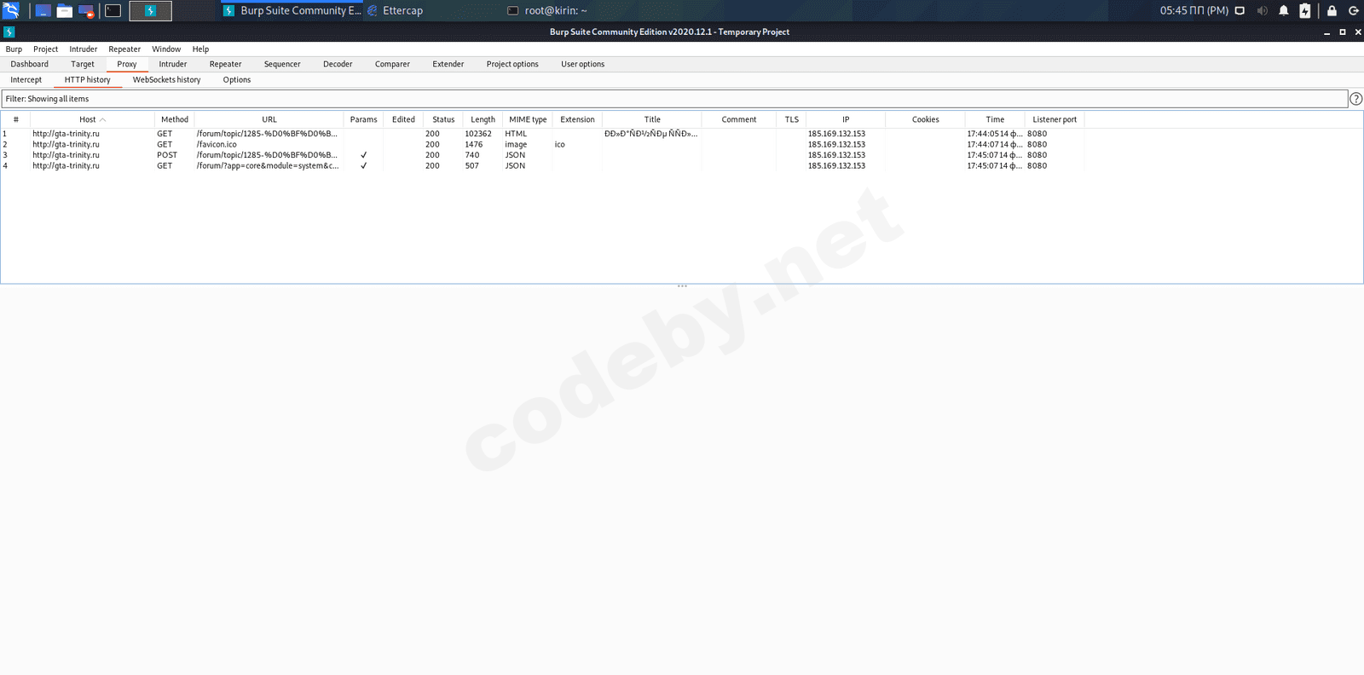1364x675 pixels.
Task: Switch to the Dashboard tab
Action: coord(30,64)
